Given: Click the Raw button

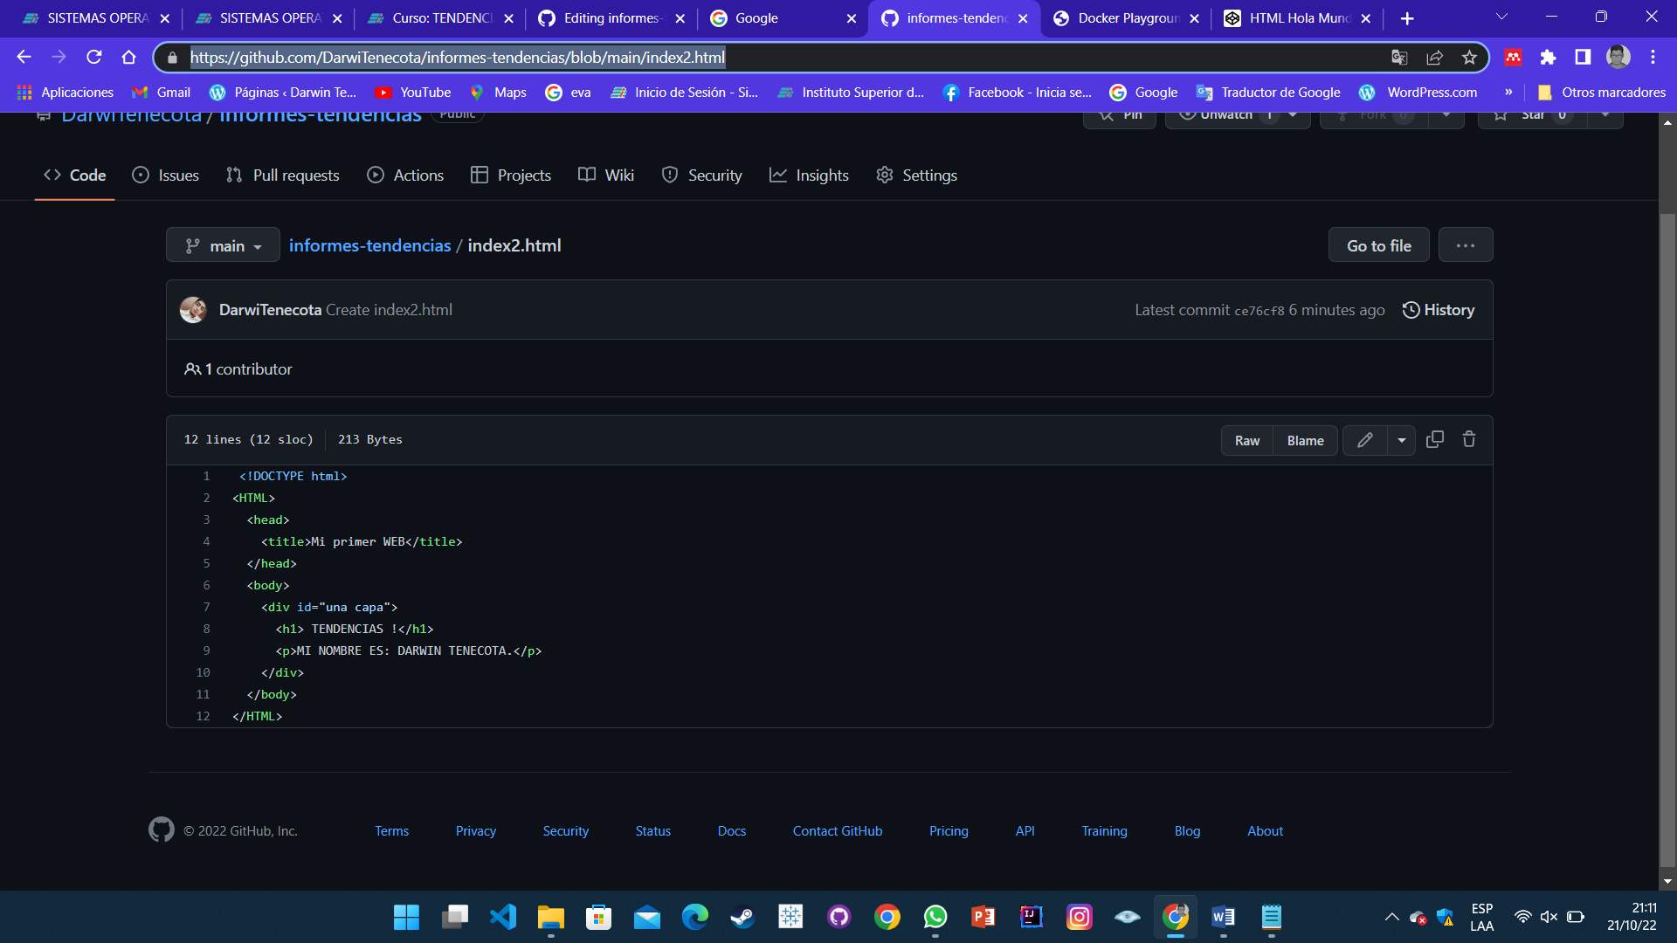Looking at the screenshot, I should pyautogui.click(x=1246, y=440).
